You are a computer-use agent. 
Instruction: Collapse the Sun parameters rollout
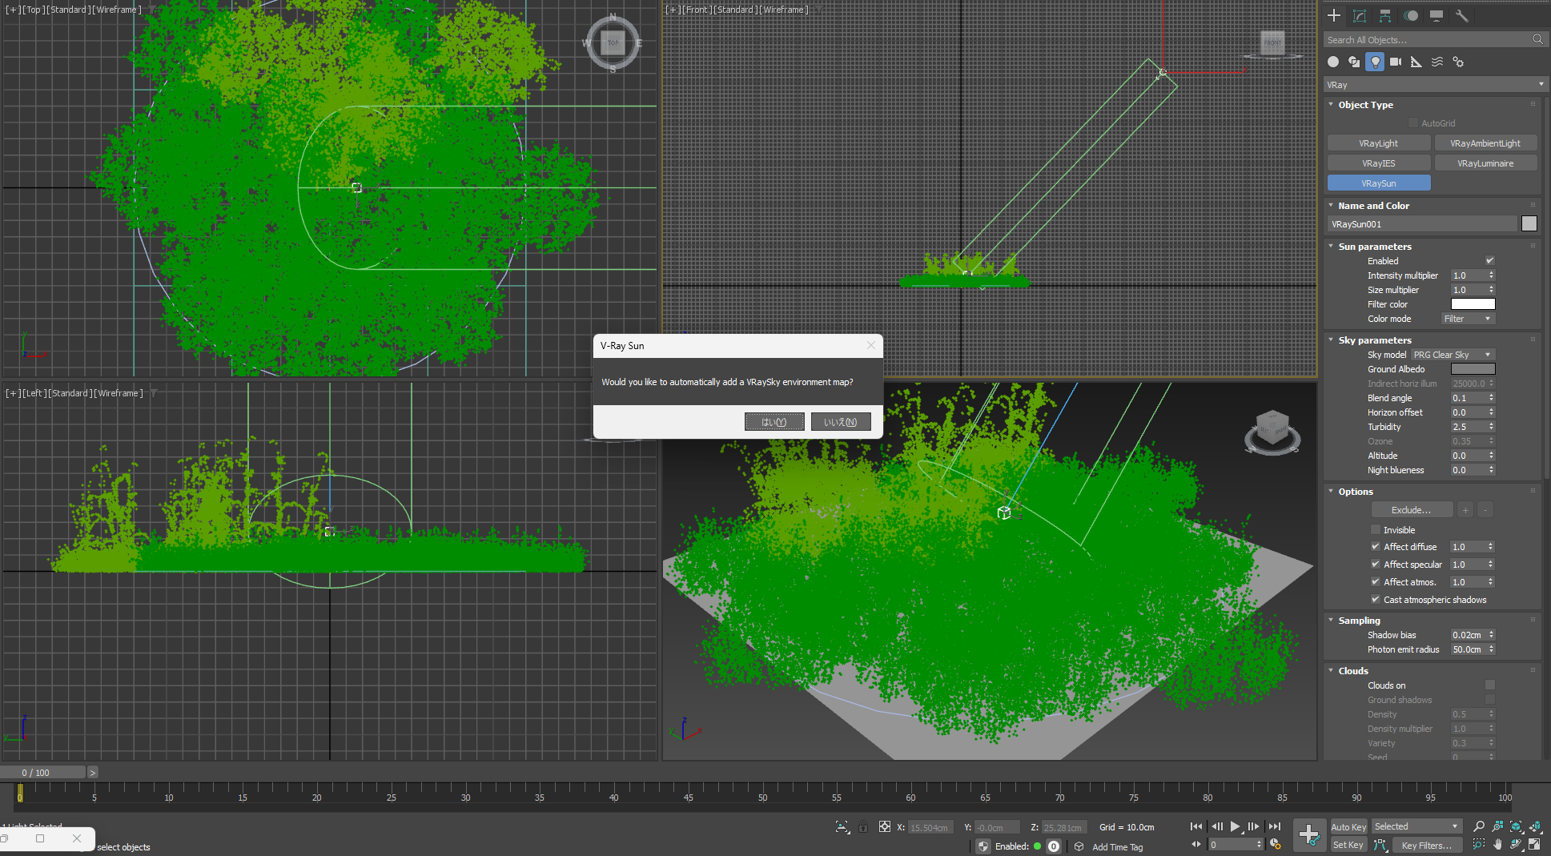pyautogui.click(x=1374, y=247)
